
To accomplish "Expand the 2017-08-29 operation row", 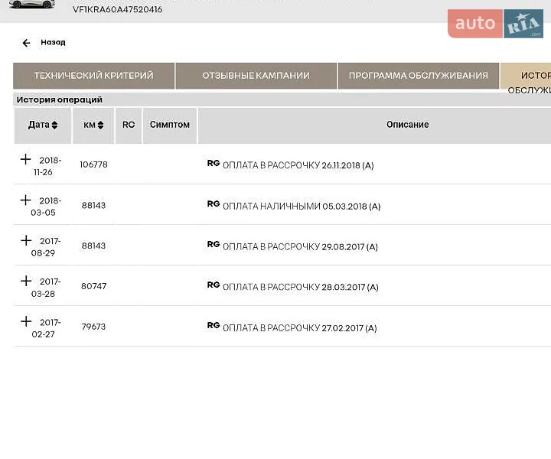I will pos(26,240).
